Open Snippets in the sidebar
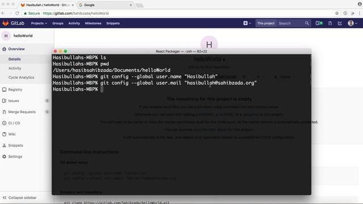The image size is (363, 204). click(15, 146)
